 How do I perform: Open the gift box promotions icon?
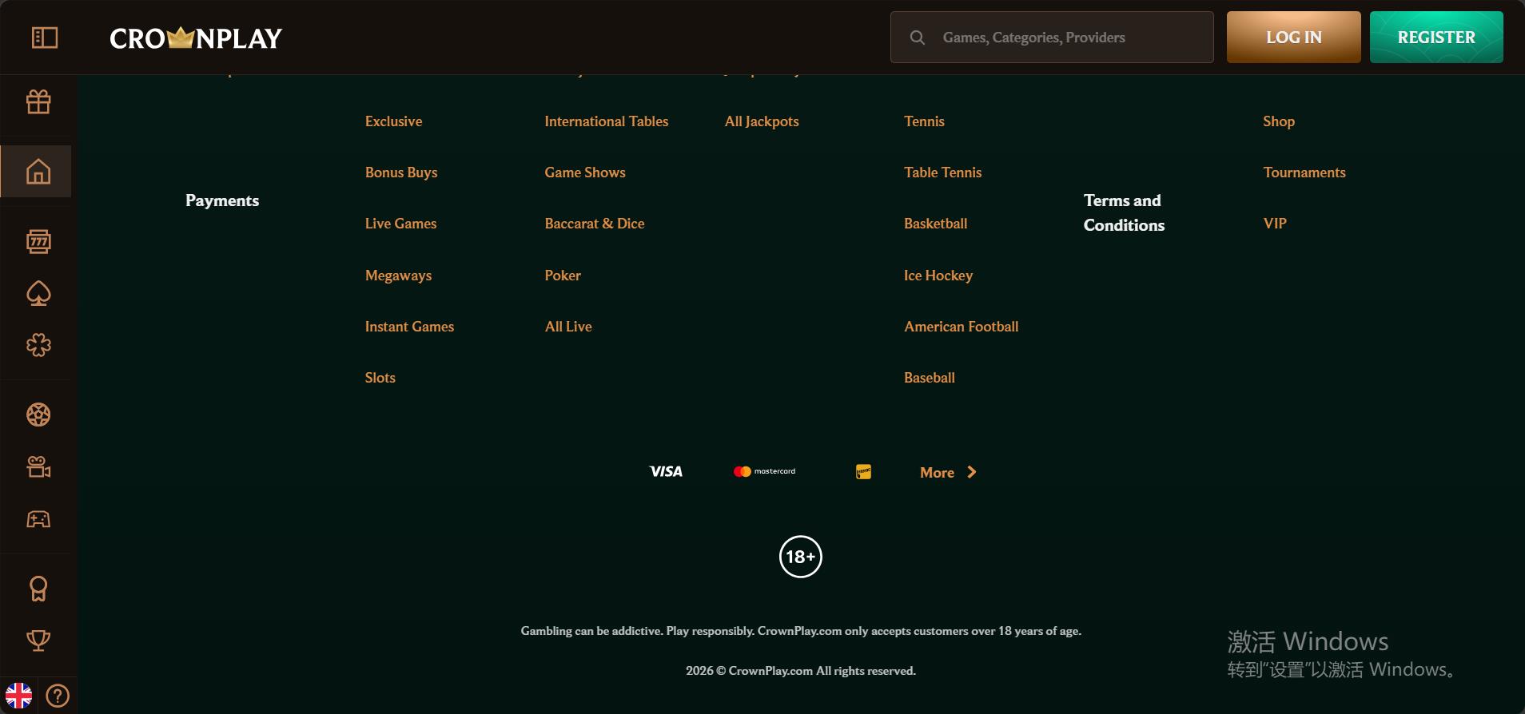point(38,101)
